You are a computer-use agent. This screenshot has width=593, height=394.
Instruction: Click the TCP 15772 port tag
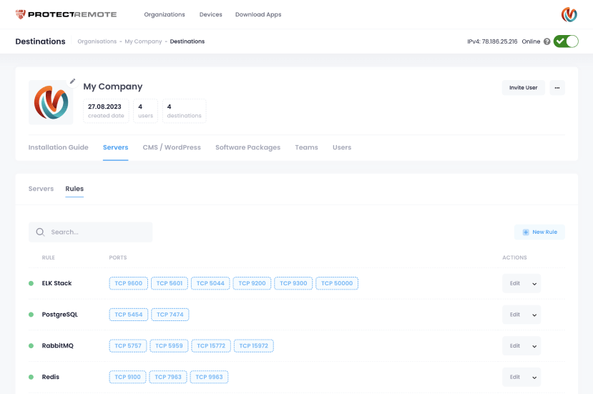(211, 345)
